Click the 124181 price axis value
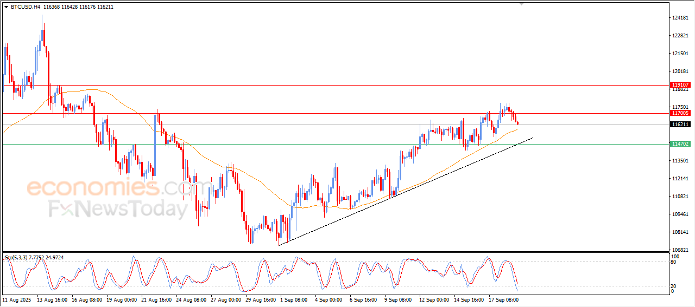 click(x=680, y=18)
